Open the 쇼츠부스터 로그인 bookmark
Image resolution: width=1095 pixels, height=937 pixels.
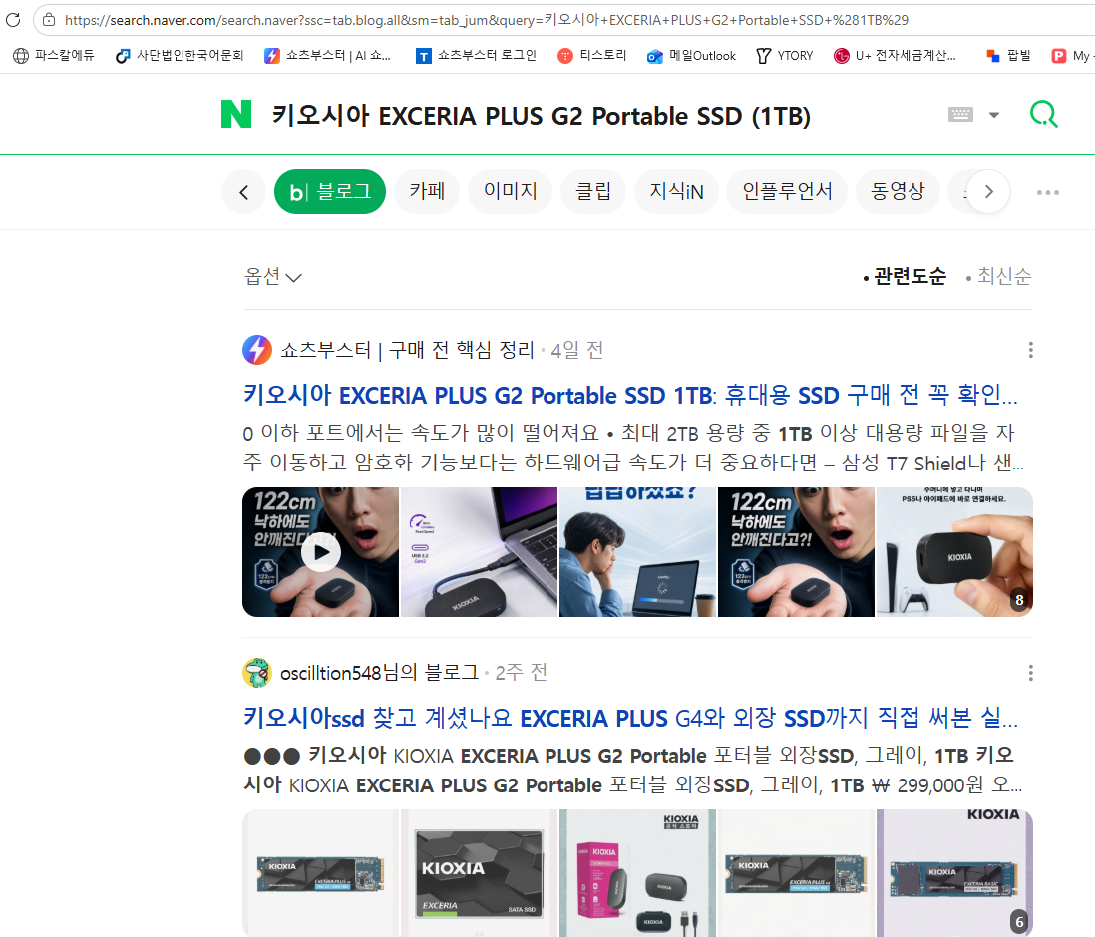pos(476,55)
